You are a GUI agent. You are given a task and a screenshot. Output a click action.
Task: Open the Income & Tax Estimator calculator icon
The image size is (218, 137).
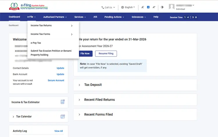pyautogui.click(x=63, y=102)
